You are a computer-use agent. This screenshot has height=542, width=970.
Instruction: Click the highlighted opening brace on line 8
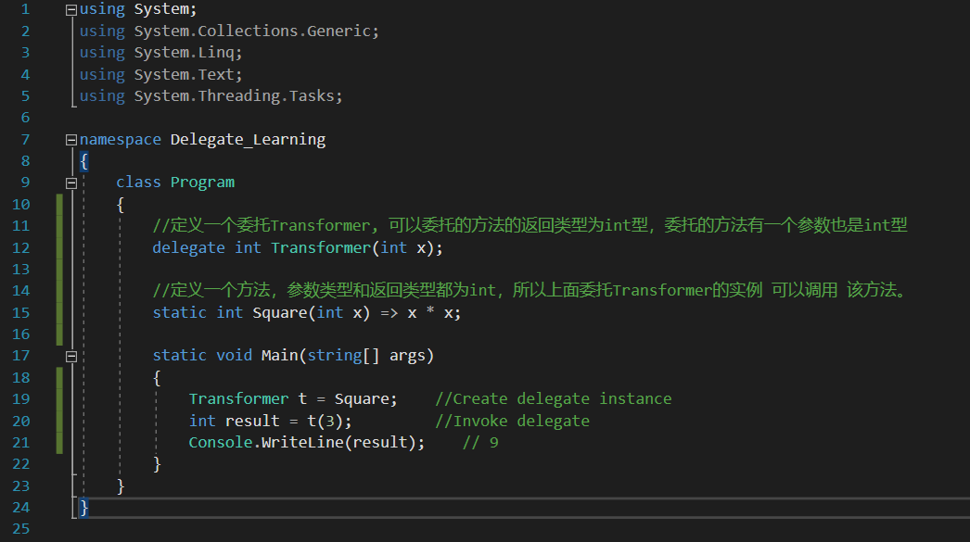pos(84,161)
